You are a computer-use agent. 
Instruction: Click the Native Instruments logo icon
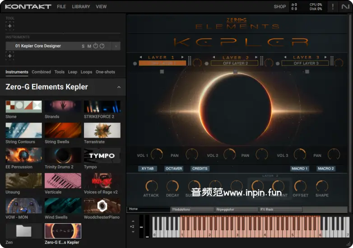pos(346,7)
